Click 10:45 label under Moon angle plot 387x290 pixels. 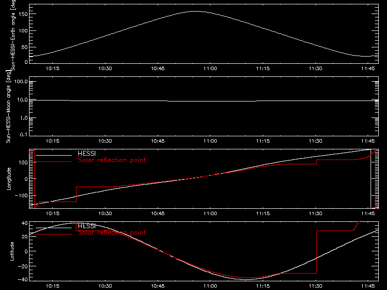pyautogui.click(x=158, y=141)
